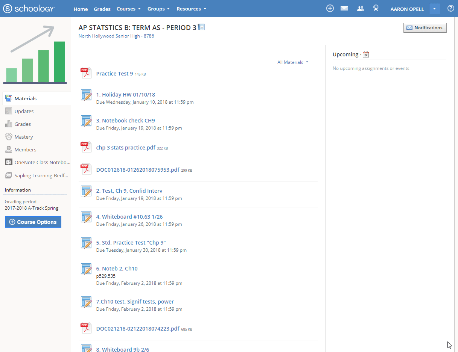Open the 4. Whiteboard #10.63 1/26 assignment
This screenshot has height=352, width=458.
point(129,217)
